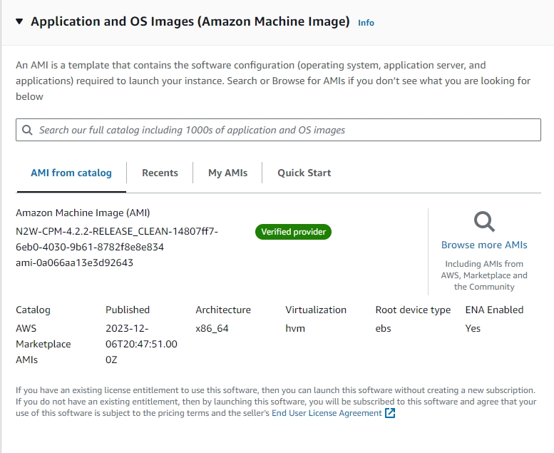Select the AMI from catalog tab
The image size is (554, 453).
coord(71,173)
